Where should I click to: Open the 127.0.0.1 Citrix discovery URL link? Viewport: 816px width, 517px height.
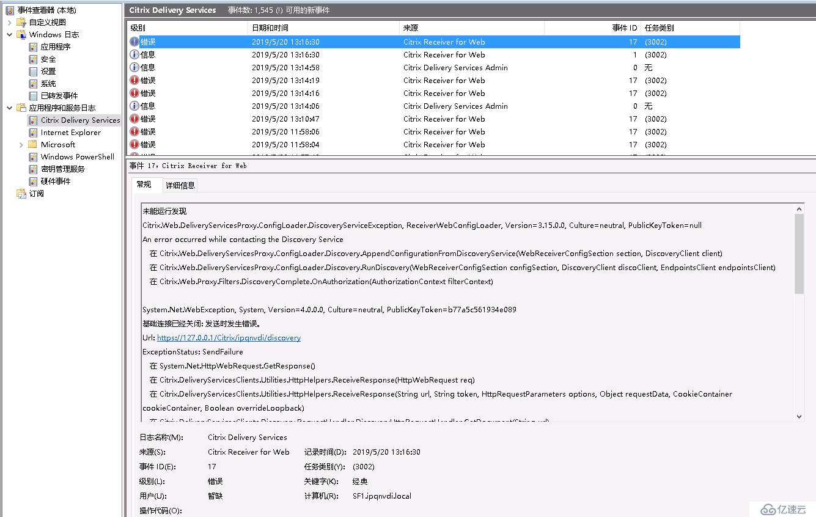pyautogui.click(x=229, y=338)
